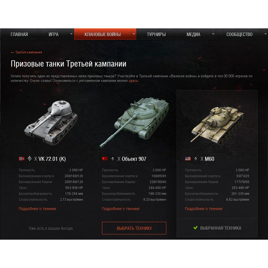
Task: Select the VK 72.01 (K) tank image
Action: click(51, 122)
